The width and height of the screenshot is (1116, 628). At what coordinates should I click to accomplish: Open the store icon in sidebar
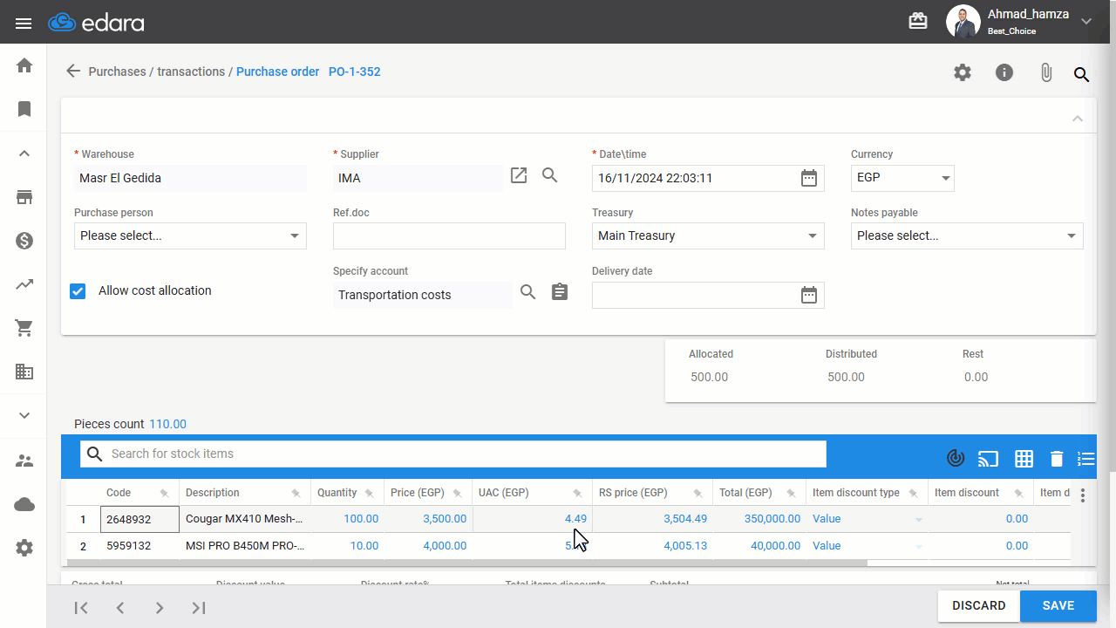point(24,197)
